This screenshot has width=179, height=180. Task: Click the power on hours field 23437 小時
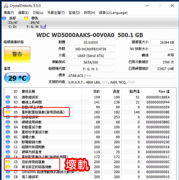point(163,69)
